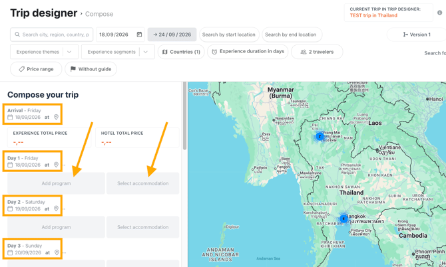
Task: Click the info icon next to current trip
Action: pyautogui.click(x=440, y=13)
